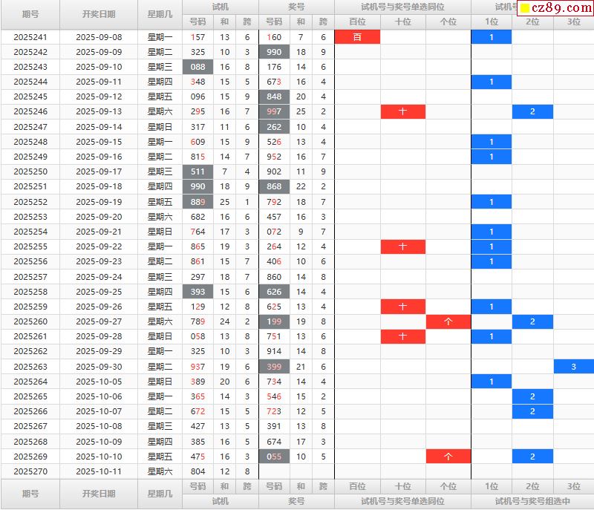Click the 期号 column header at top

tap(30, 14)
